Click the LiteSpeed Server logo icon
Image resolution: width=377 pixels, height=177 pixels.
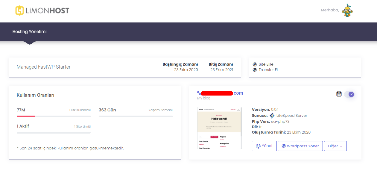[x=272, y=116]
